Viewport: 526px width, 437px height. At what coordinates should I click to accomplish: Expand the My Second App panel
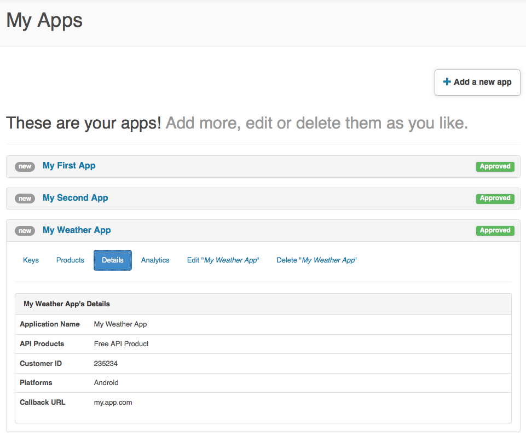75,198
